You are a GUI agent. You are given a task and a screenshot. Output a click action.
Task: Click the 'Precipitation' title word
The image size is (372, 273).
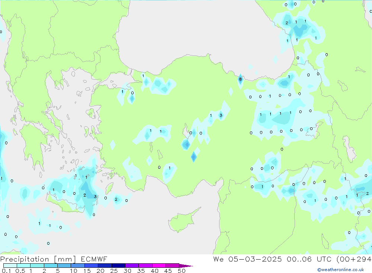point(25,259)
